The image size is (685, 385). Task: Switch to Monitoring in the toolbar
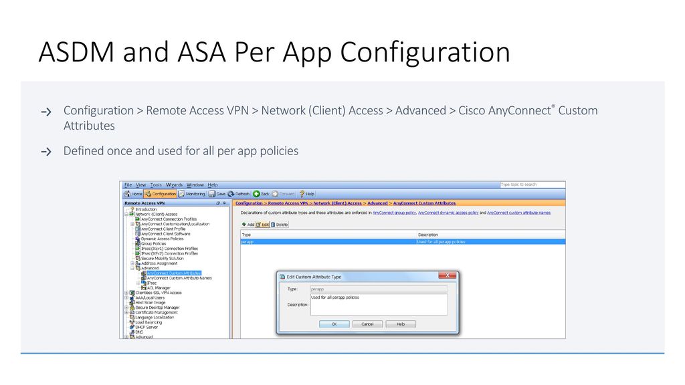192,194
